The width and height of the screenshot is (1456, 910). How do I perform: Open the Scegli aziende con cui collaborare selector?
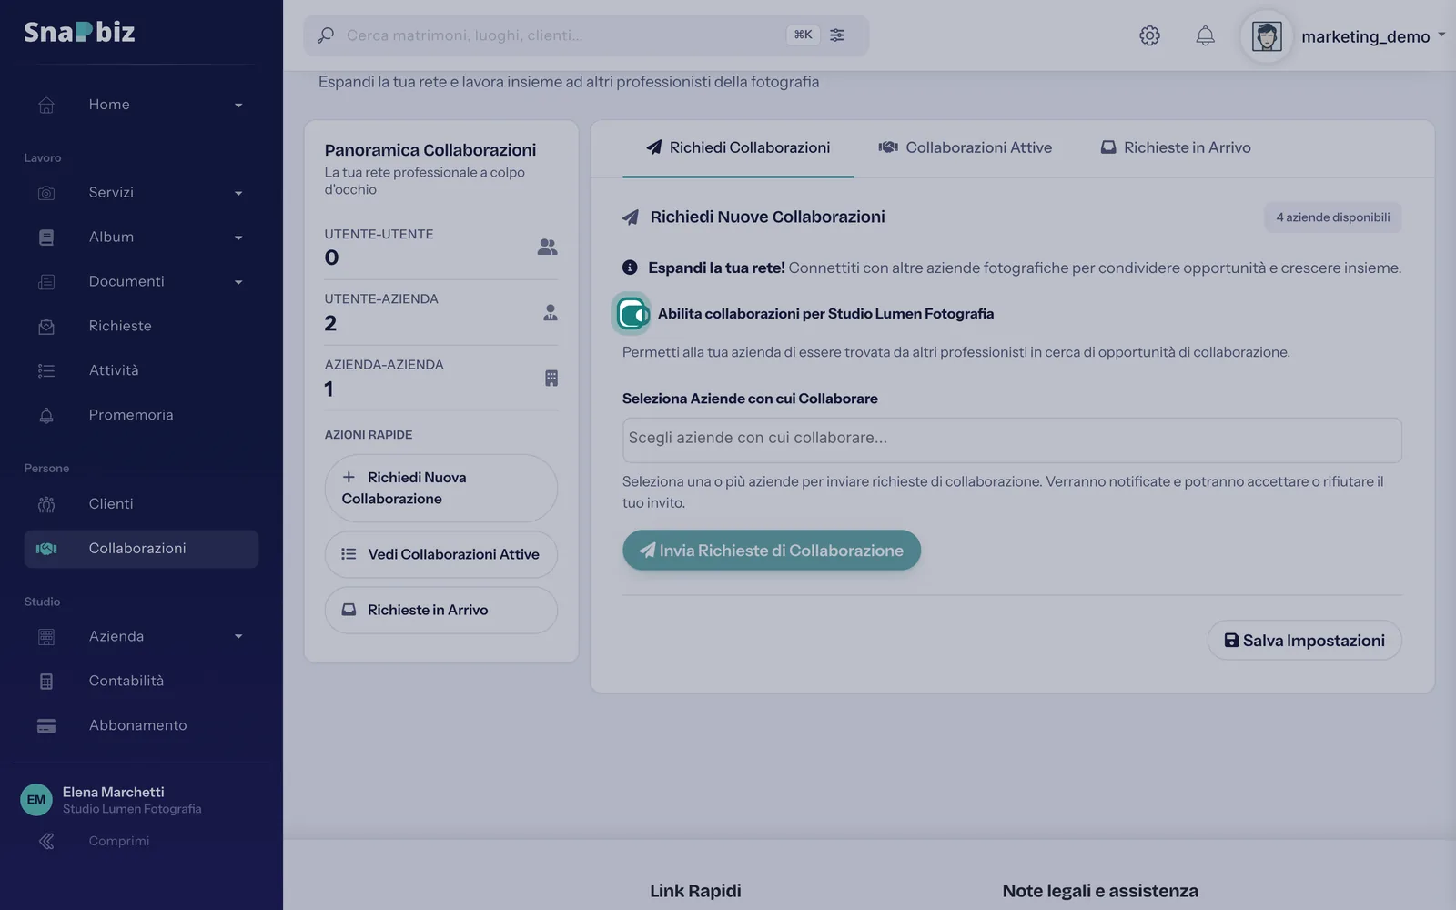tap(1012, 440)
